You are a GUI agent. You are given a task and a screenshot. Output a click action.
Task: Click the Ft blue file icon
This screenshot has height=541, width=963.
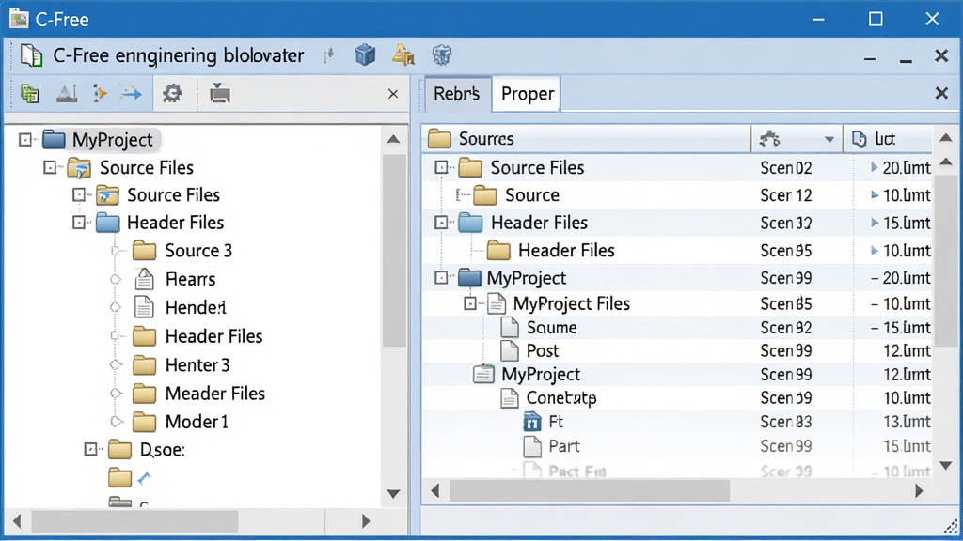tap(532, 422)
